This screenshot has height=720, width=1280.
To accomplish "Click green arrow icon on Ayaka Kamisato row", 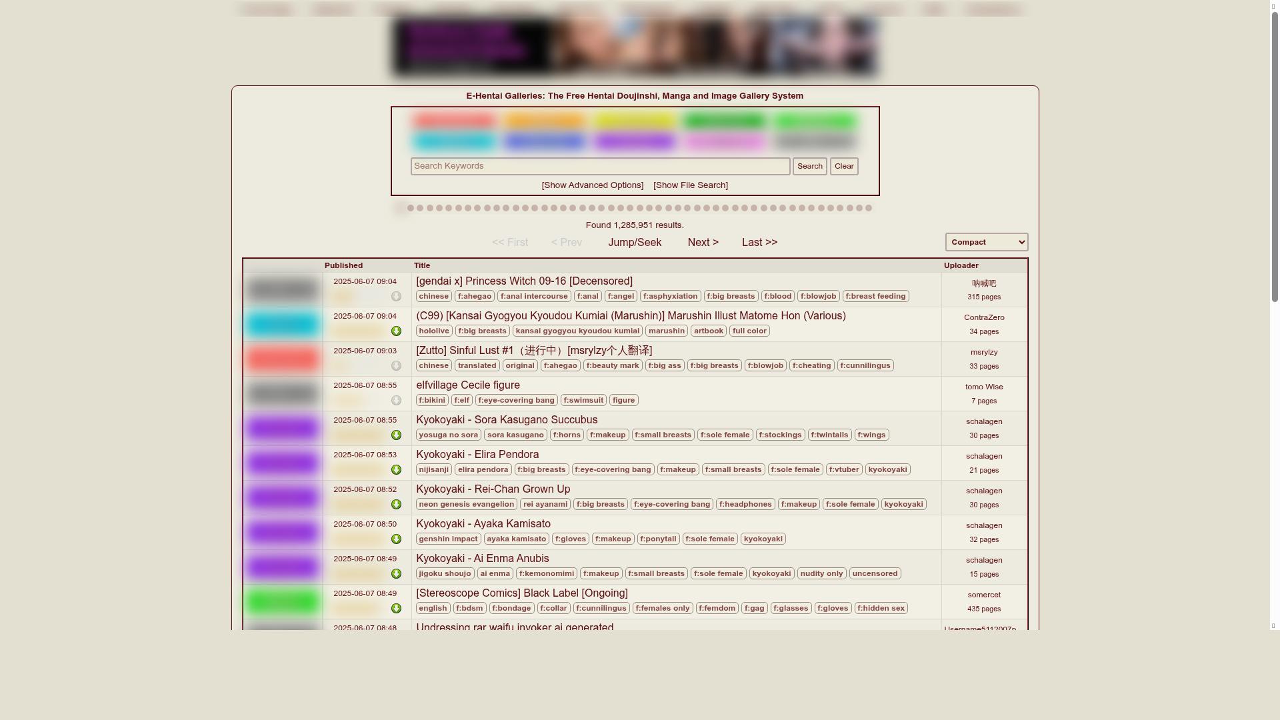I will [396, 539].
